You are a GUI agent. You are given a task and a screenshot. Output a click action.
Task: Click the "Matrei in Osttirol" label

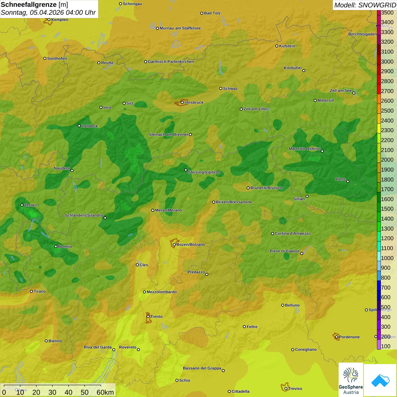[305, 149]
